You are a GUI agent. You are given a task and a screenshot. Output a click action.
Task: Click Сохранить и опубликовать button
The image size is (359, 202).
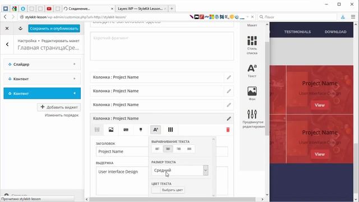coord(54,29)
